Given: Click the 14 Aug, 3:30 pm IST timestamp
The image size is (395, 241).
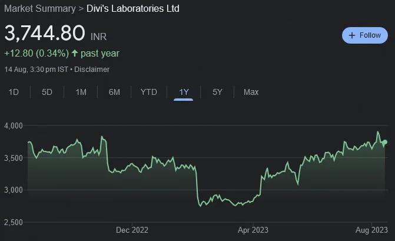Looking at the screenshot, I should click(36, 70).
